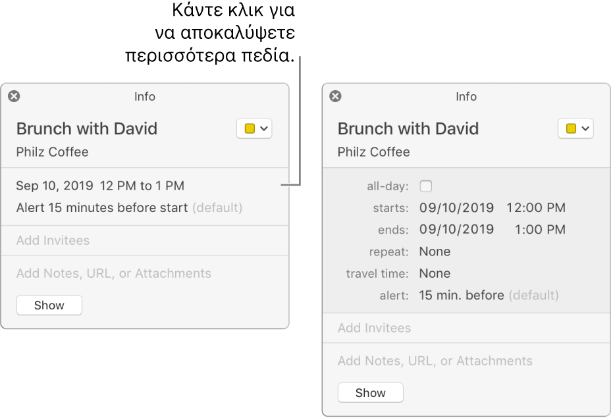Close the left Info popover
The image size is (613, 420).
click(14, 96)
